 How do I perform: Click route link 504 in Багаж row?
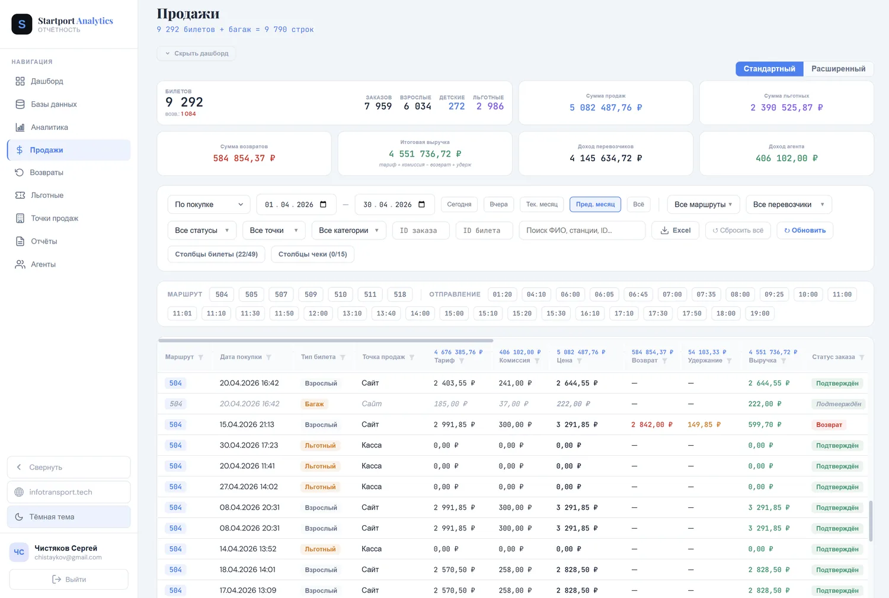click(x=176, y=404)
